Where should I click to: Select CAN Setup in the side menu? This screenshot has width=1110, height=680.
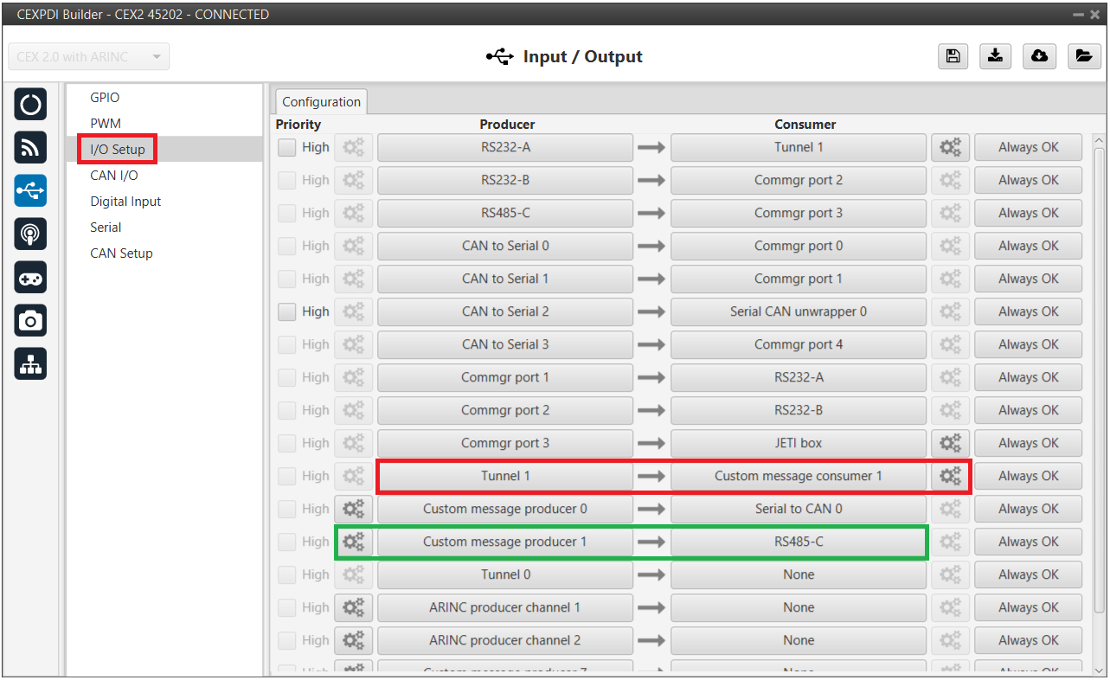click(121, 253)
